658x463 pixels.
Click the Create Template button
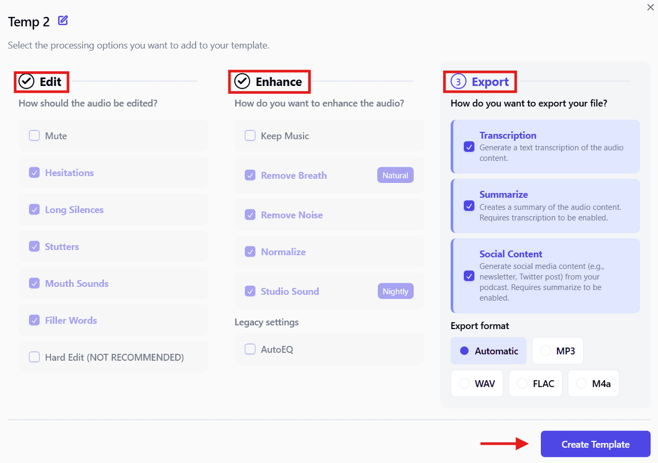[595, 444]
